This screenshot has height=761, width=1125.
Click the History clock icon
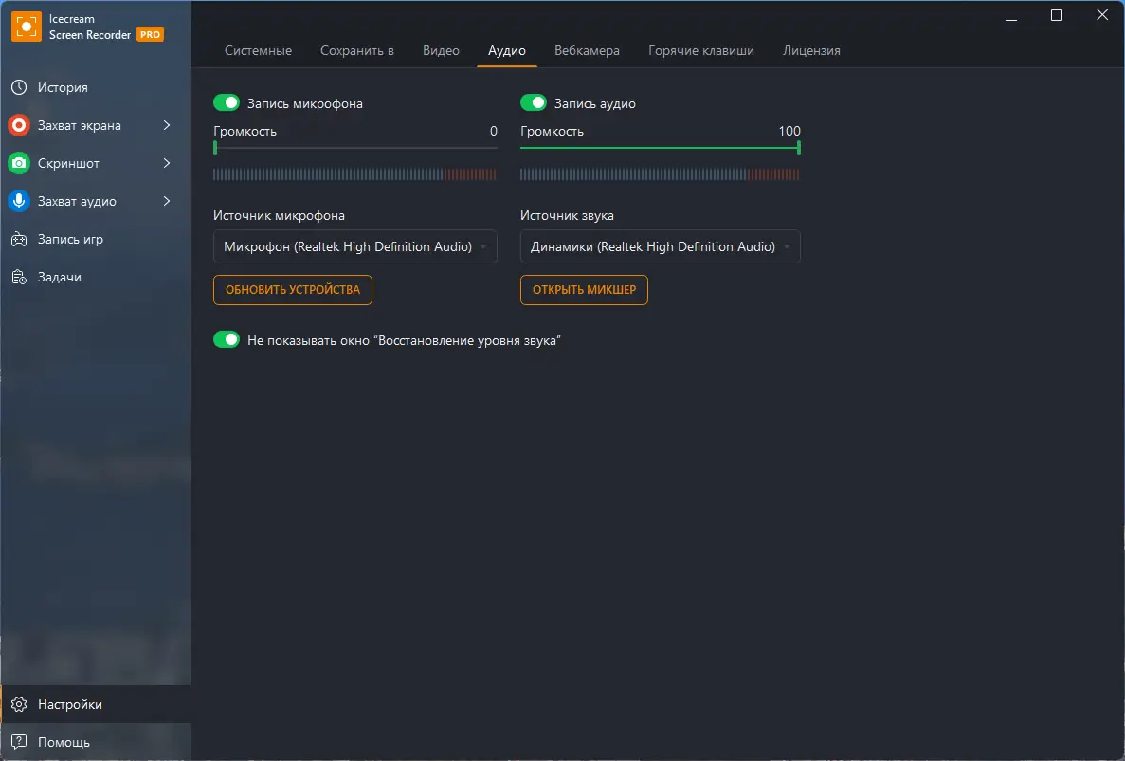19,87
